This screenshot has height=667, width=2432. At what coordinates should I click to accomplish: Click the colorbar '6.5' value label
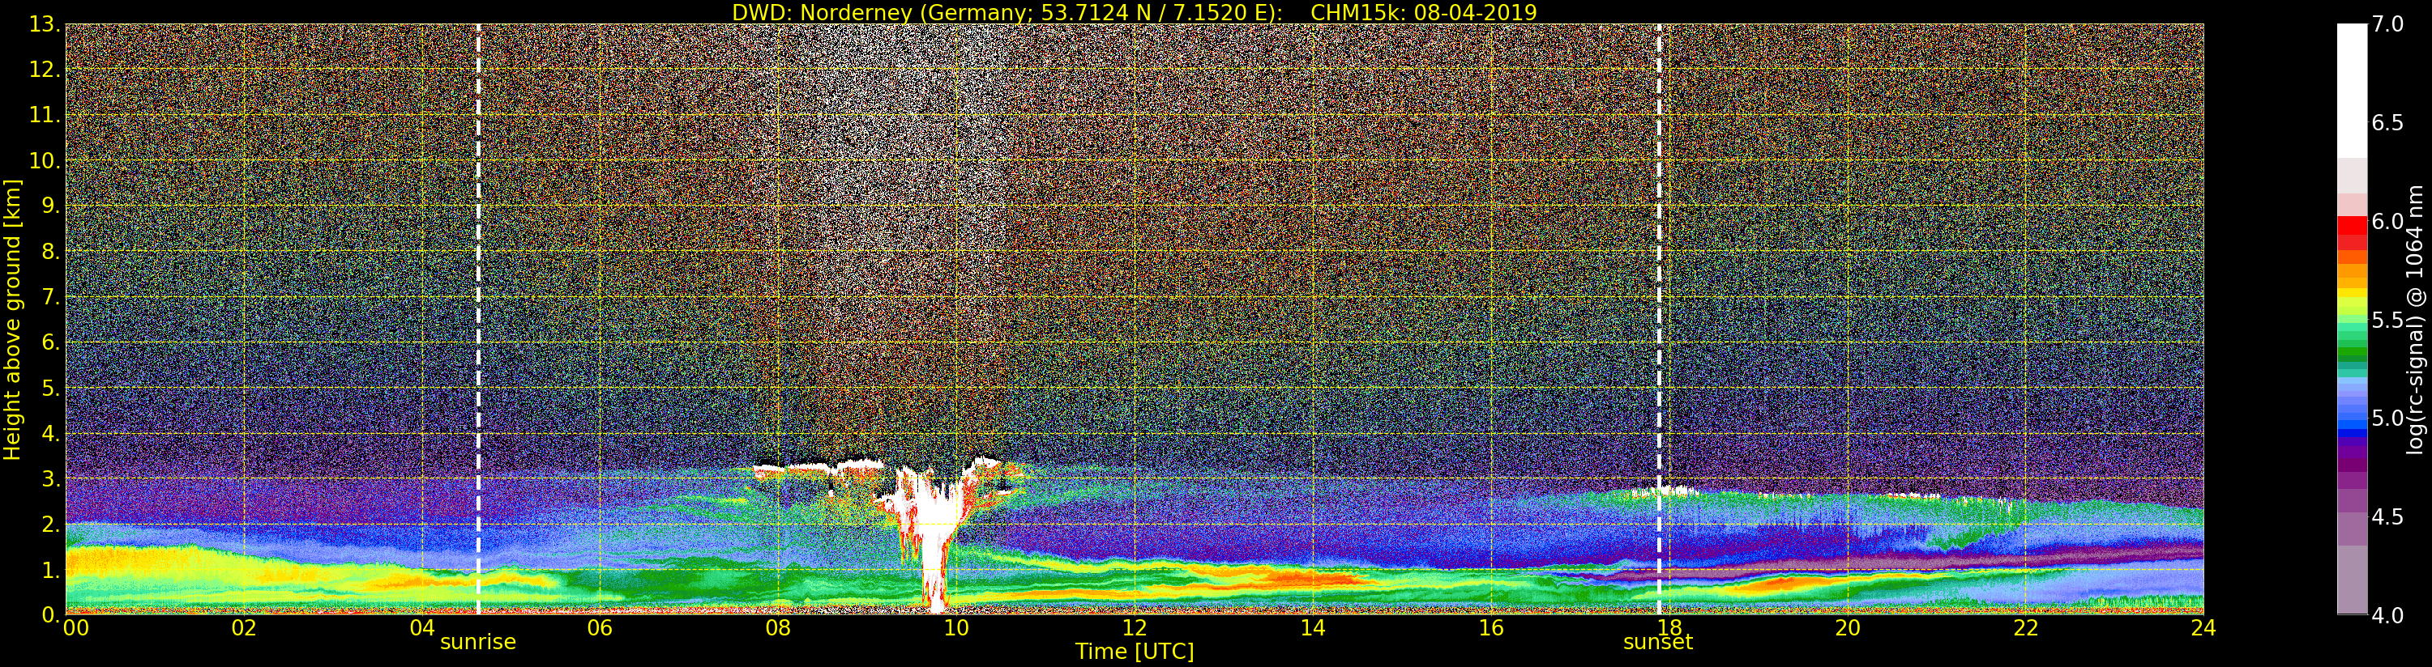pyautogui.click(x=2387, y=123)
